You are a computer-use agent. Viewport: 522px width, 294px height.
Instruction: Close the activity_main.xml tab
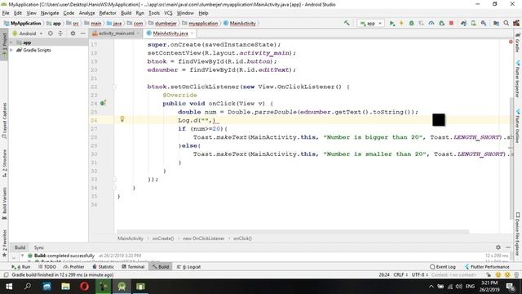pyautogui.click(x=138, y=33)
